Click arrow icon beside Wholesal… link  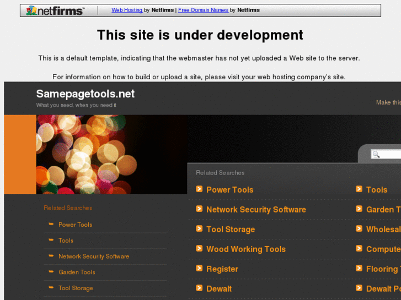point(359,228)
